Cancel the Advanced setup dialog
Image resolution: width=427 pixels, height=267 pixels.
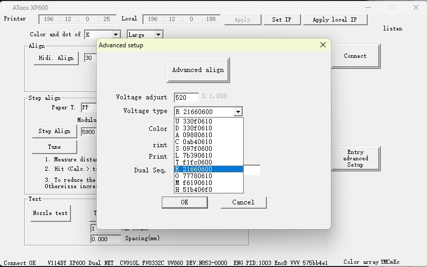[x=244, y=202]
